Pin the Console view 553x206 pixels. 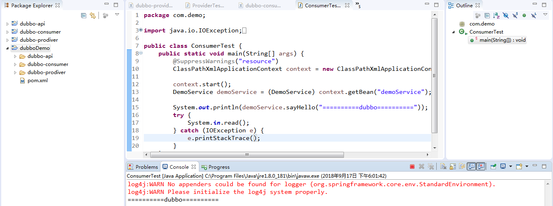(493, 166)
